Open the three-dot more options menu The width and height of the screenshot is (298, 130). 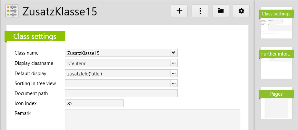click(200, 11)
